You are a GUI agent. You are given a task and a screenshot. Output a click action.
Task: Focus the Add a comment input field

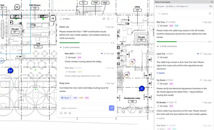(x=84, y=108)
